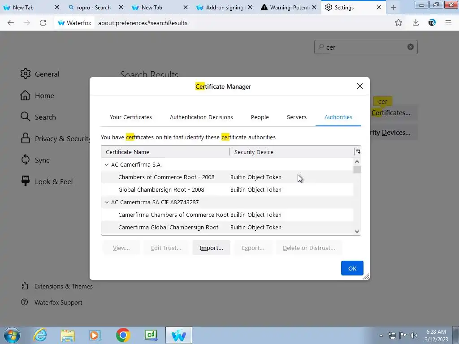This screenshot has height=344, width=459.
Task: Bookmark this page with the star icon
Action: [x=398, y=22]
